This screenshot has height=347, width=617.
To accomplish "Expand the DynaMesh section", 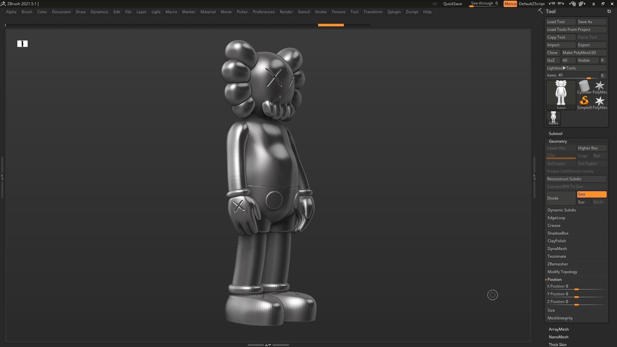I will pyautogui.click(x=557, y=249).
